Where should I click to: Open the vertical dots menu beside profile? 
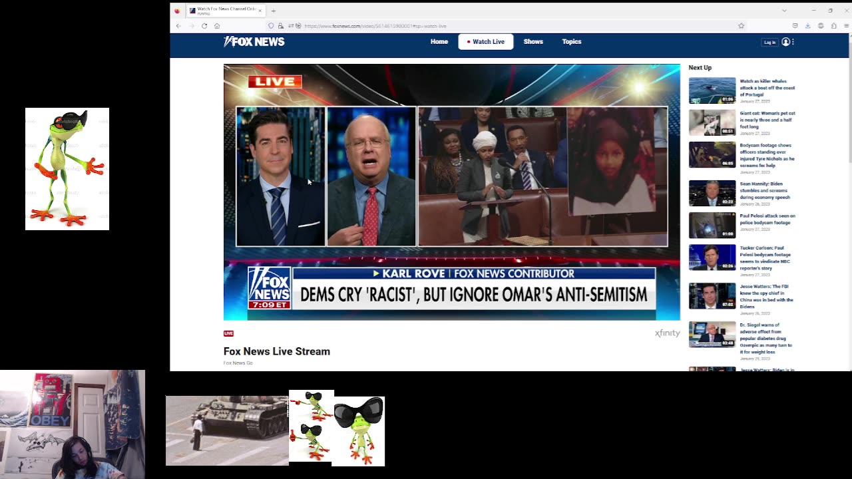[793, 42]
